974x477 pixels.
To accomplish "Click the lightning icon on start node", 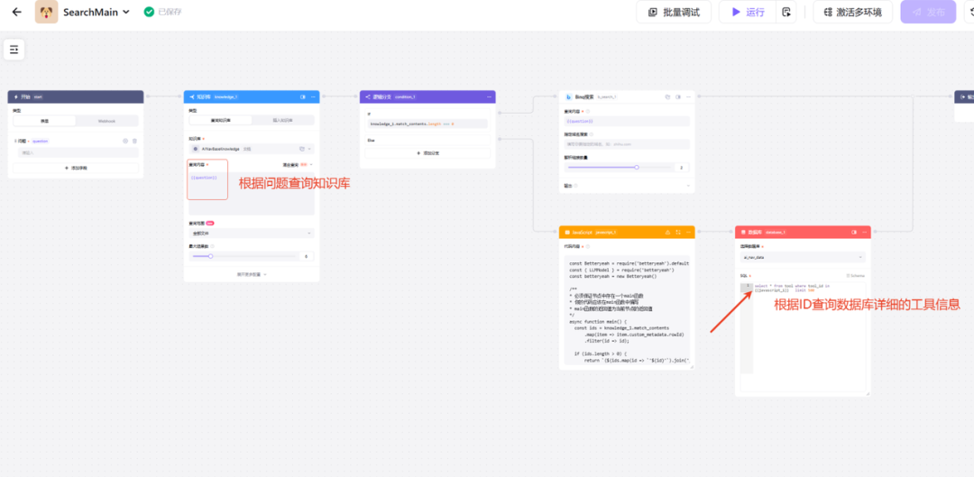I will tap(15, 96).
